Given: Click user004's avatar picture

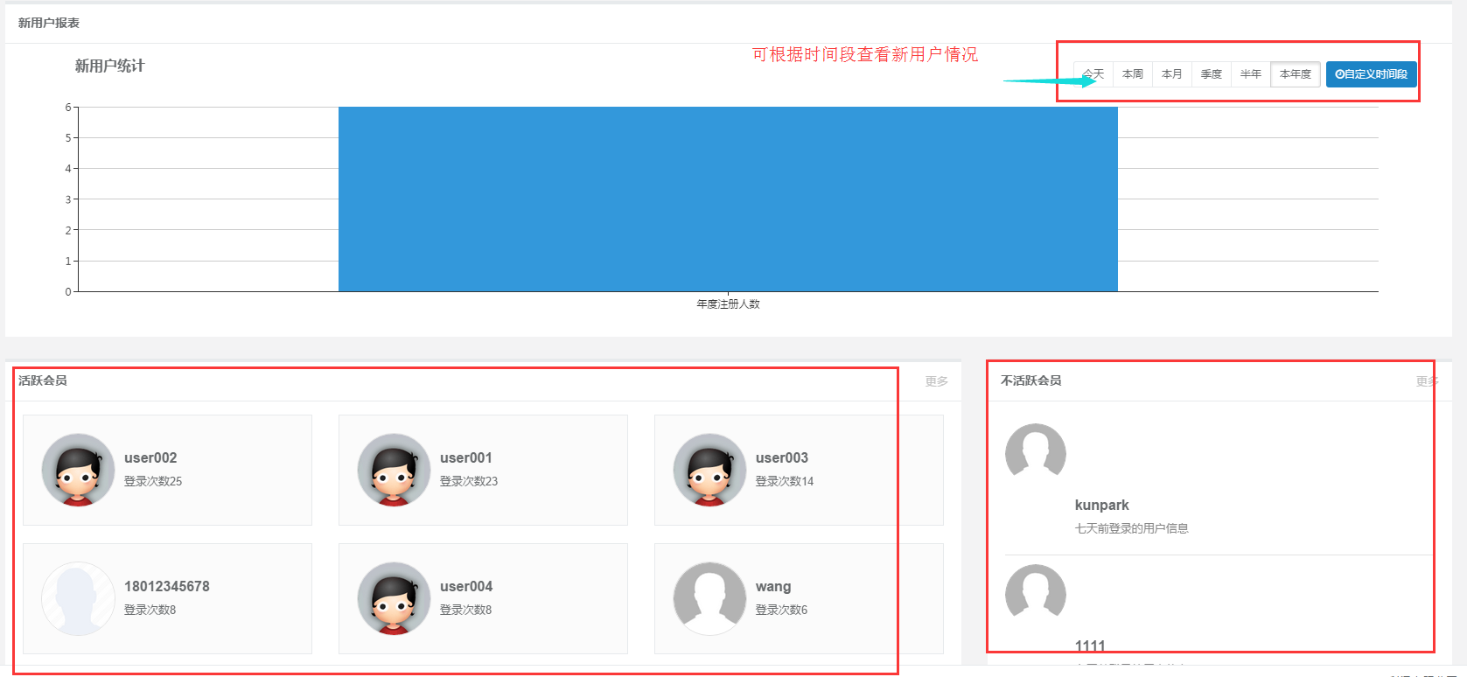Looking at the screenshot, I should coord(394,598).
